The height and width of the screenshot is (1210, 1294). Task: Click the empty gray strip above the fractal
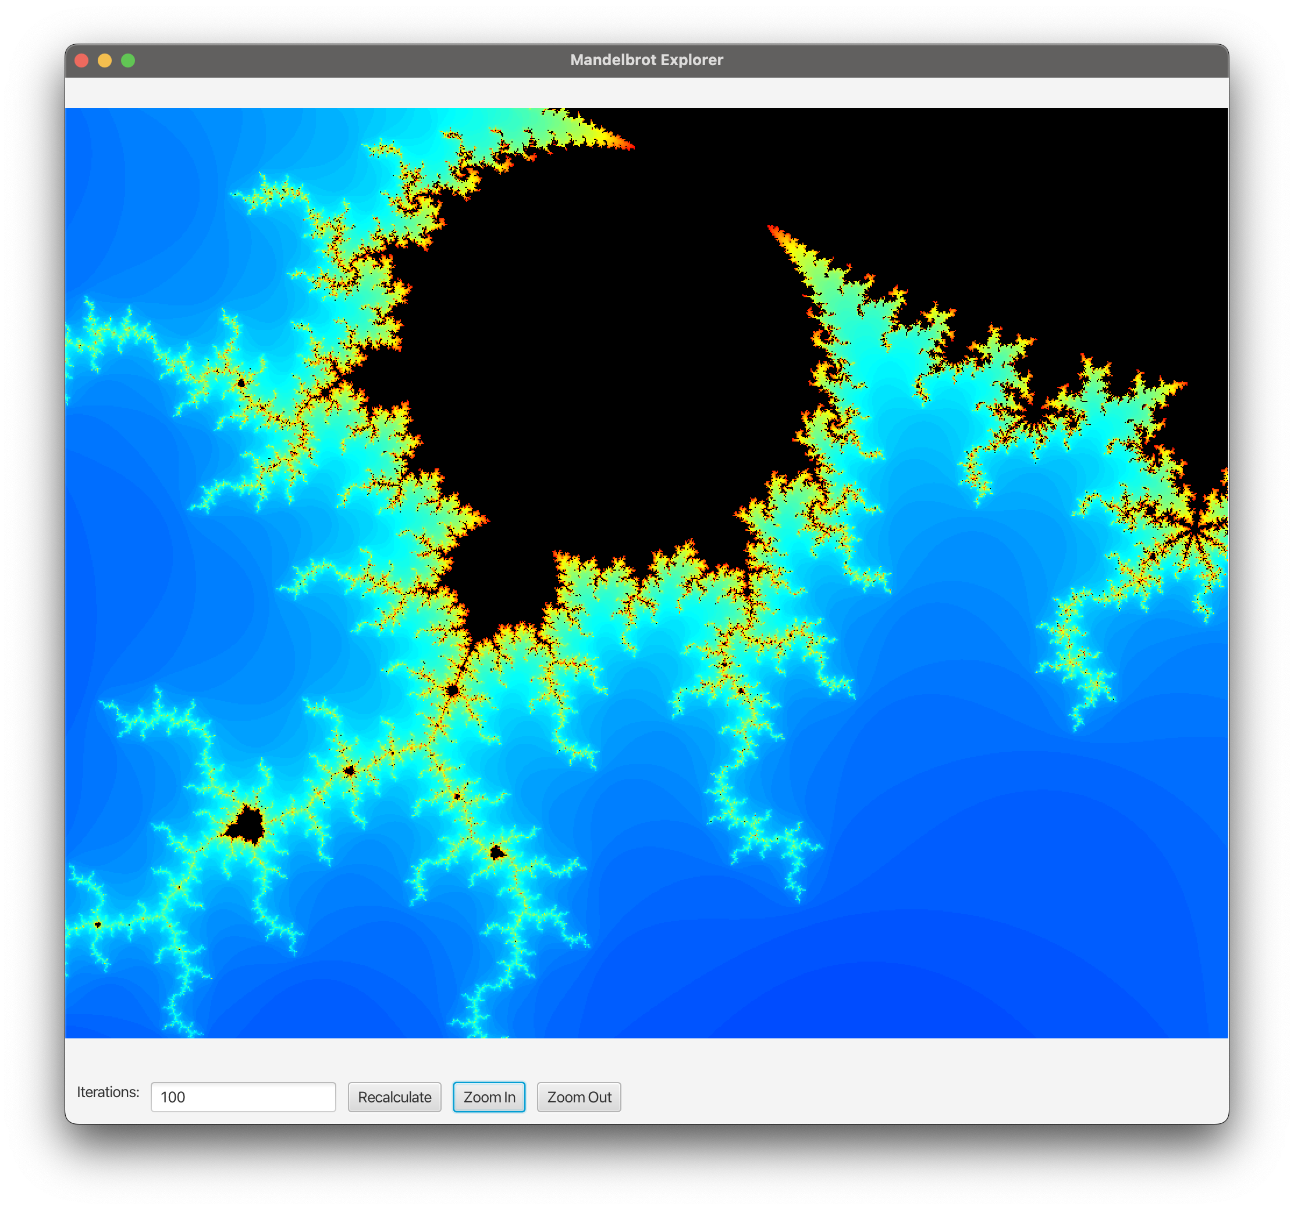646,92
